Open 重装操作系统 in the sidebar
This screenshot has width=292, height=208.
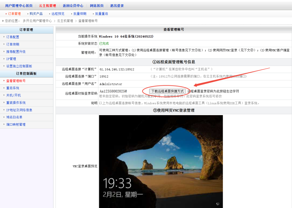(x=16, y=103)
